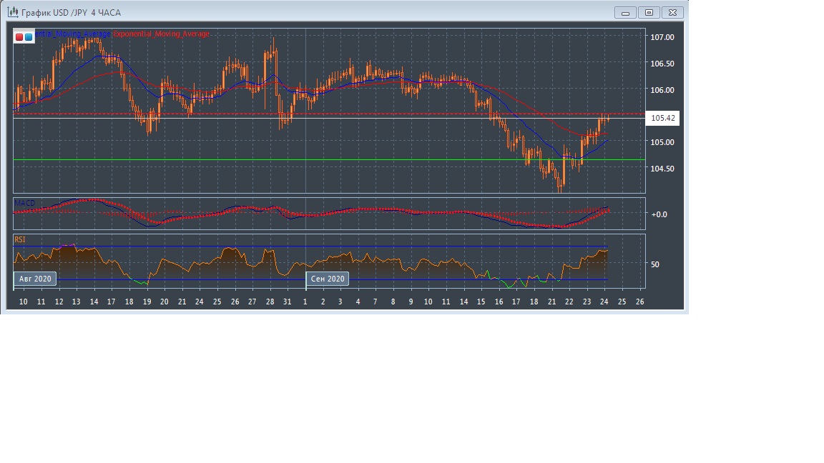Click date 14 in August on time axis

[94, 302]
